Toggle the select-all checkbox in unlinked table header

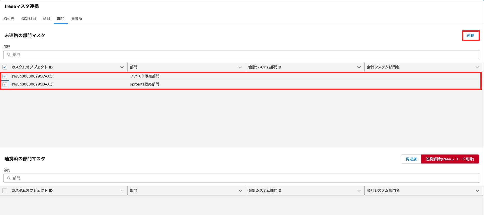coord(5,67)
